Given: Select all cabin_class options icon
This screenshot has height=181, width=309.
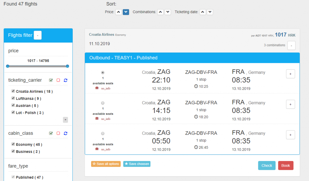Looking at the screenshot, I should (x=51, y=133).
